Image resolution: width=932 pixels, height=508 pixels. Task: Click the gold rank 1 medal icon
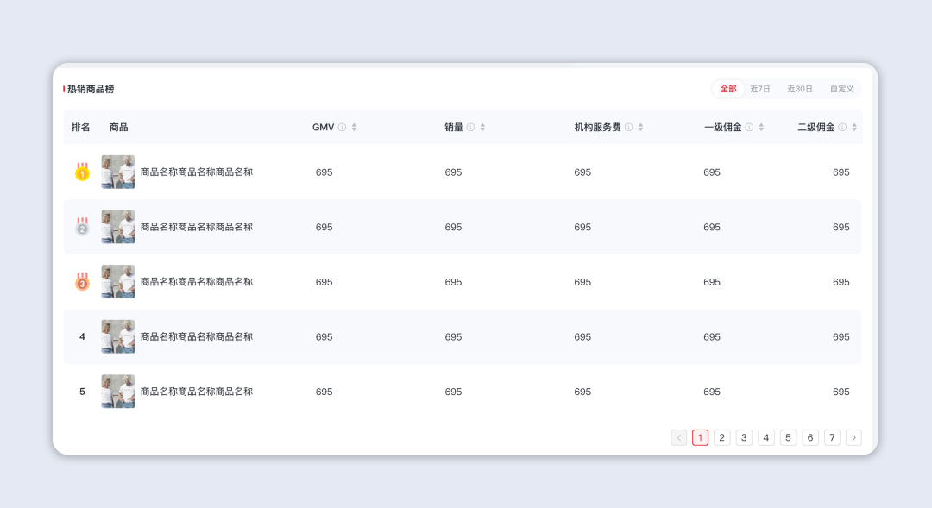(x=82, y=172)
